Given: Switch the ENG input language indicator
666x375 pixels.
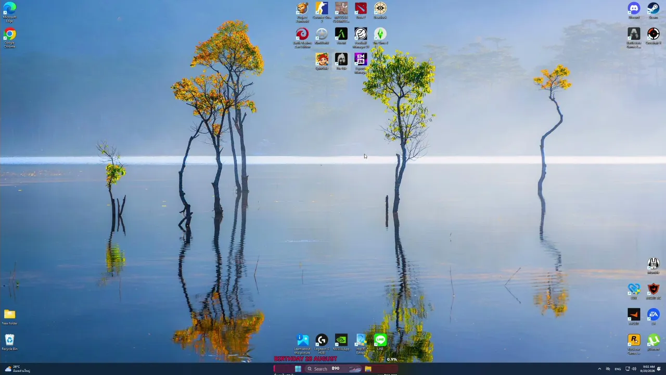Looking at the screenshot, I should [x=618, y=369].
